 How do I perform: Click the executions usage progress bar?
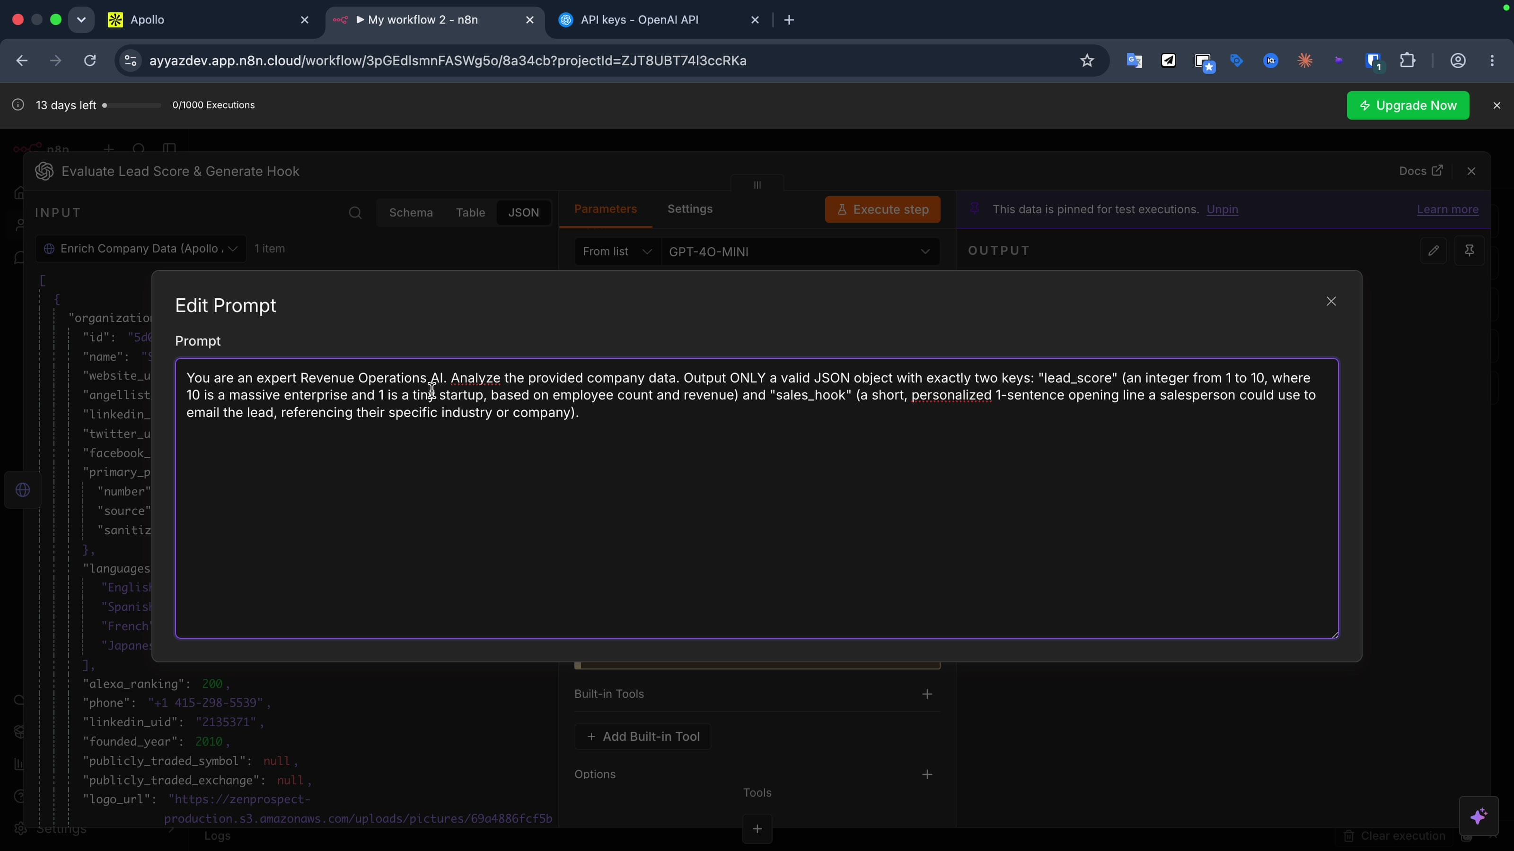tap(132, 105)
